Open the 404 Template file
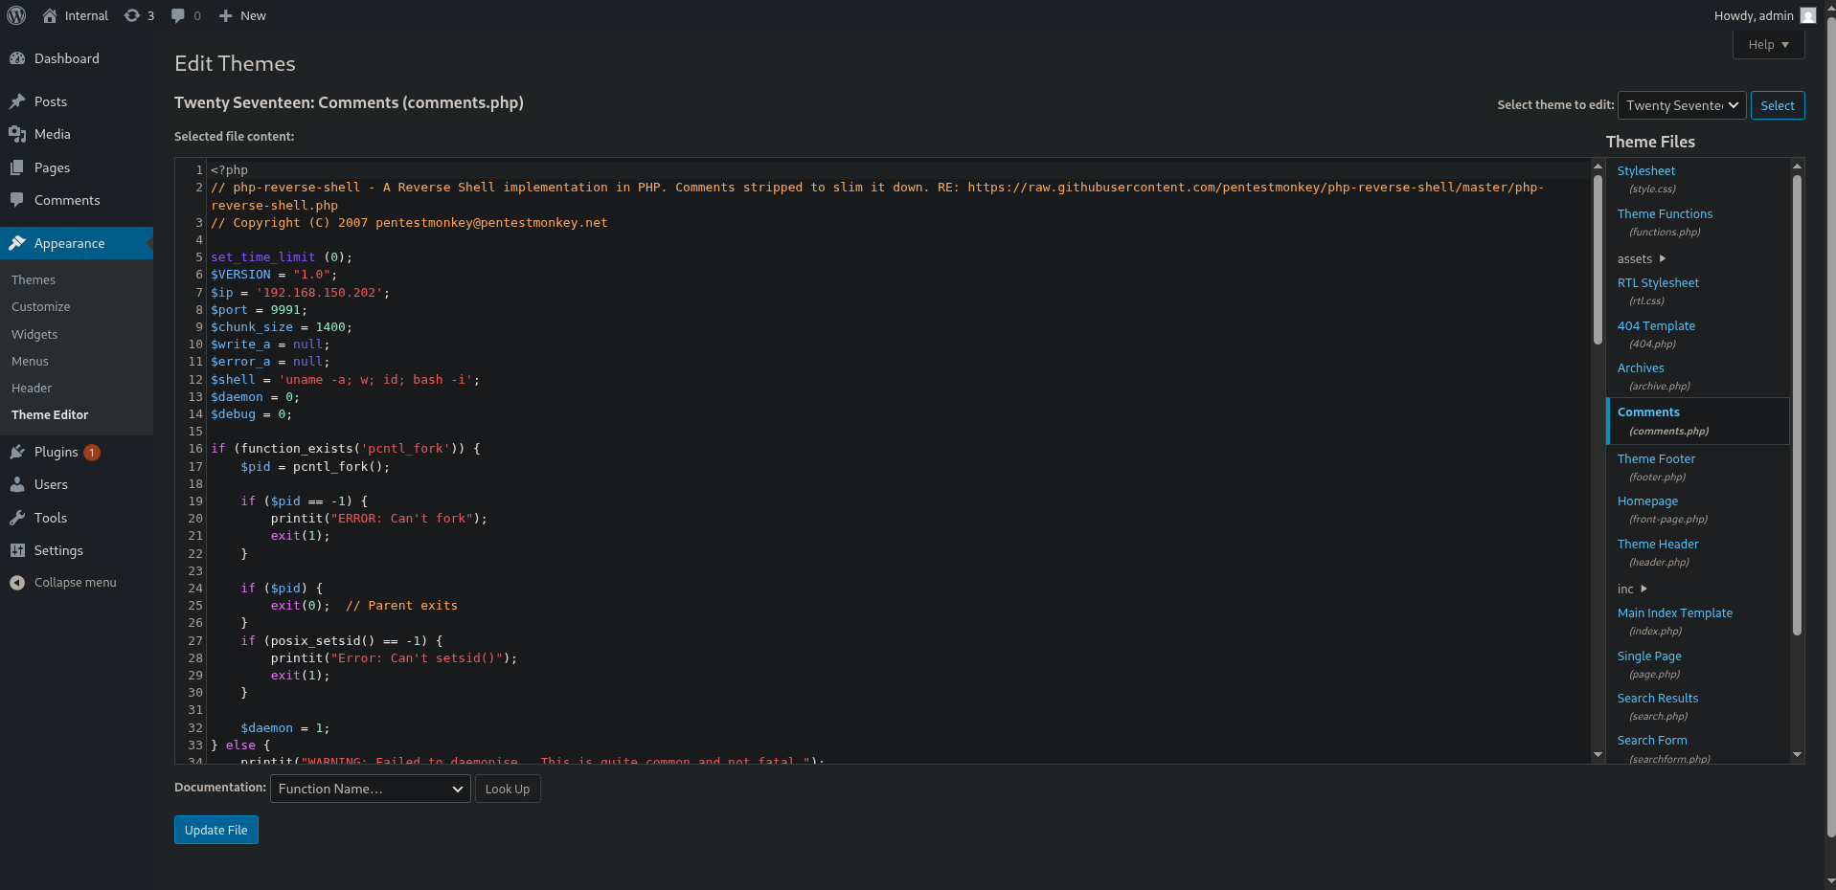 pyautogui.click(x=1656, y=325)
